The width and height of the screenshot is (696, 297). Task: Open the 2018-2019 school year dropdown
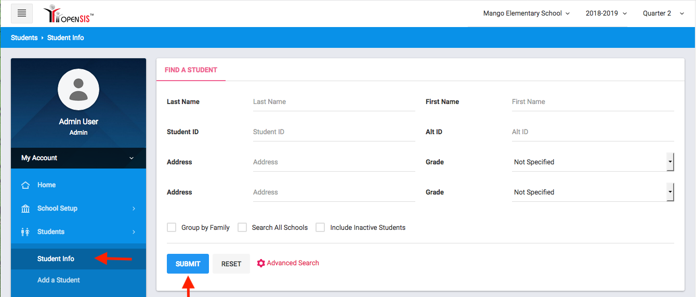[x=606, y=14]
